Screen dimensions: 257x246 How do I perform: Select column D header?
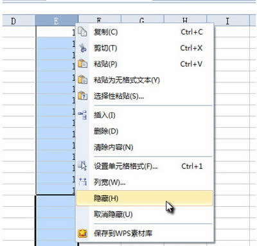click(19, 21)
